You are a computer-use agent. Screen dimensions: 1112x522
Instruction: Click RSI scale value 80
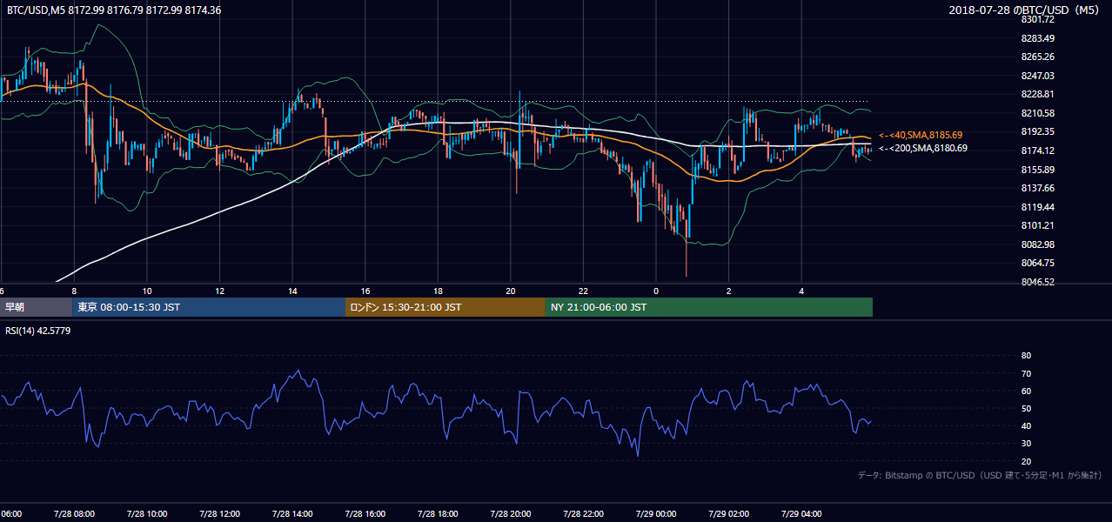[x=1026, y=356]
